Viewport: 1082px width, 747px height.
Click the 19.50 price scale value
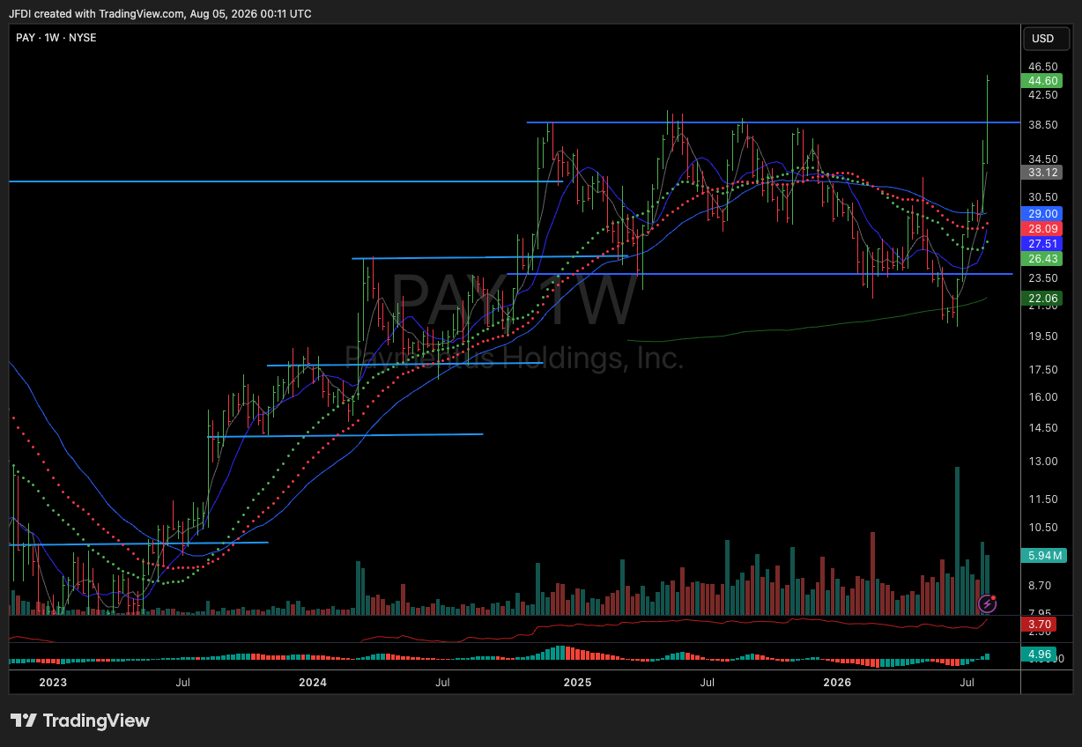[x=1042, y=336]
